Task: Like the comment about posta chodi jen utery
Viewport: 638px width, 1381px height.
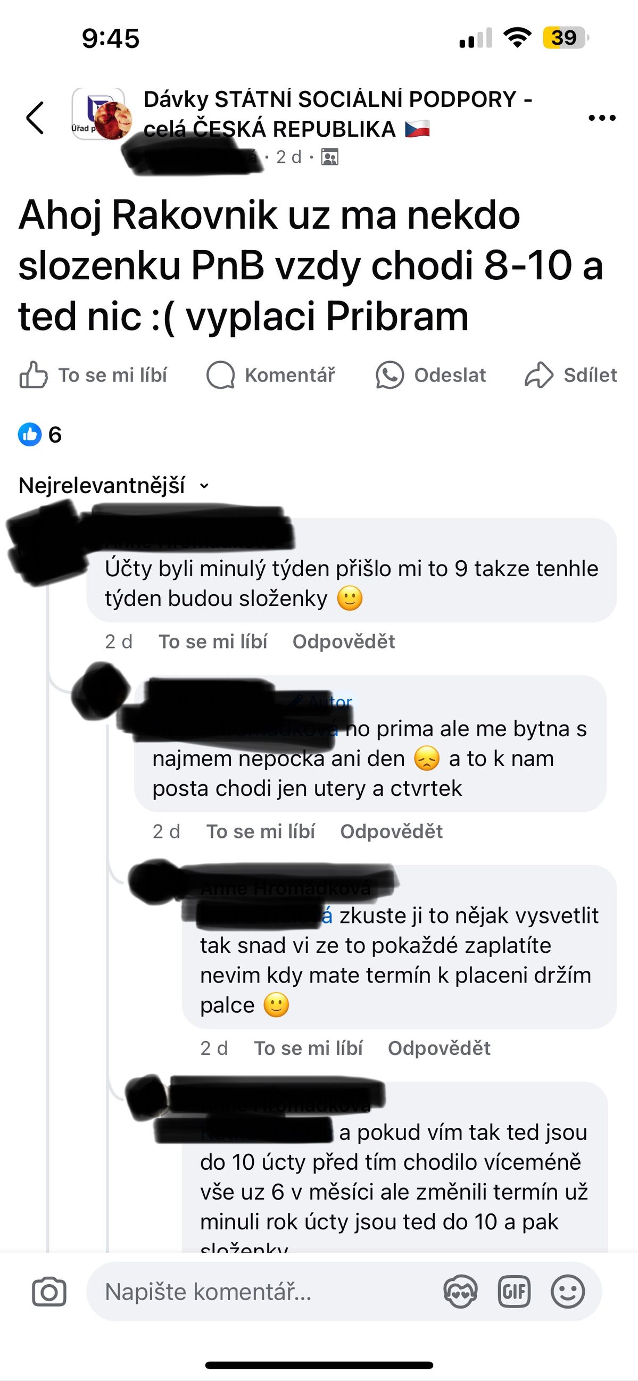Action: coord(261,831)
